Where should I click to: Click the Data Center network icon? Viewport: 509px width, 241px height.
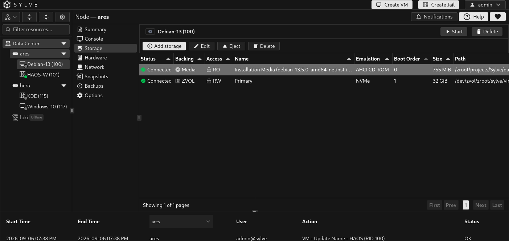click(x=8, y=43)
